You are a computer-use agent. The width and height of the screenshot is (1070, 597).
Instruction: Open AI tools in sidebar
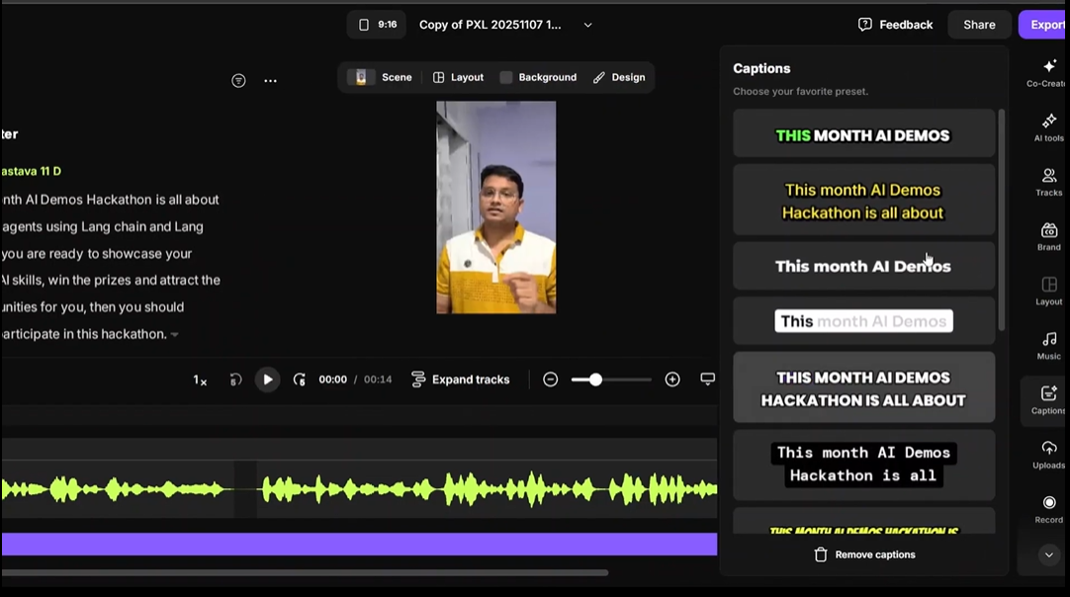pos(1048,128)
